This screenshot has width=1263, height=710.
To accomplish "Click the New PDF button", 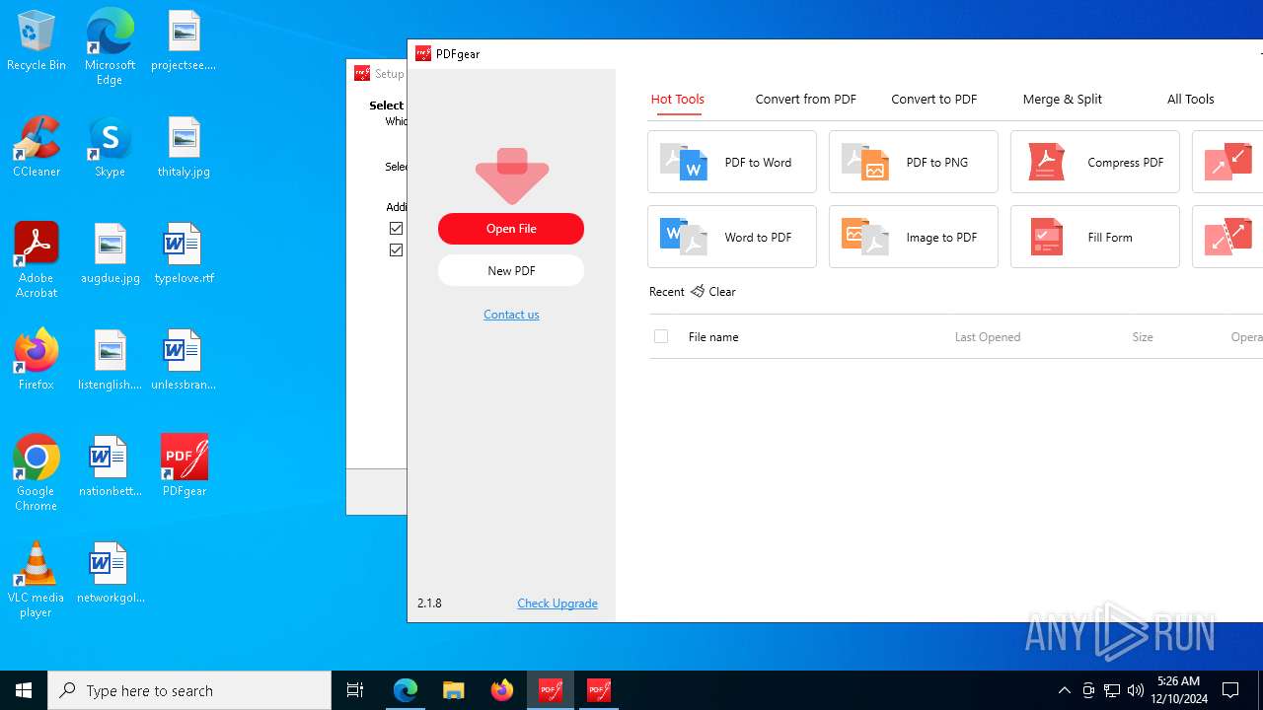I will pyautogui.click(x=511, y=270).
